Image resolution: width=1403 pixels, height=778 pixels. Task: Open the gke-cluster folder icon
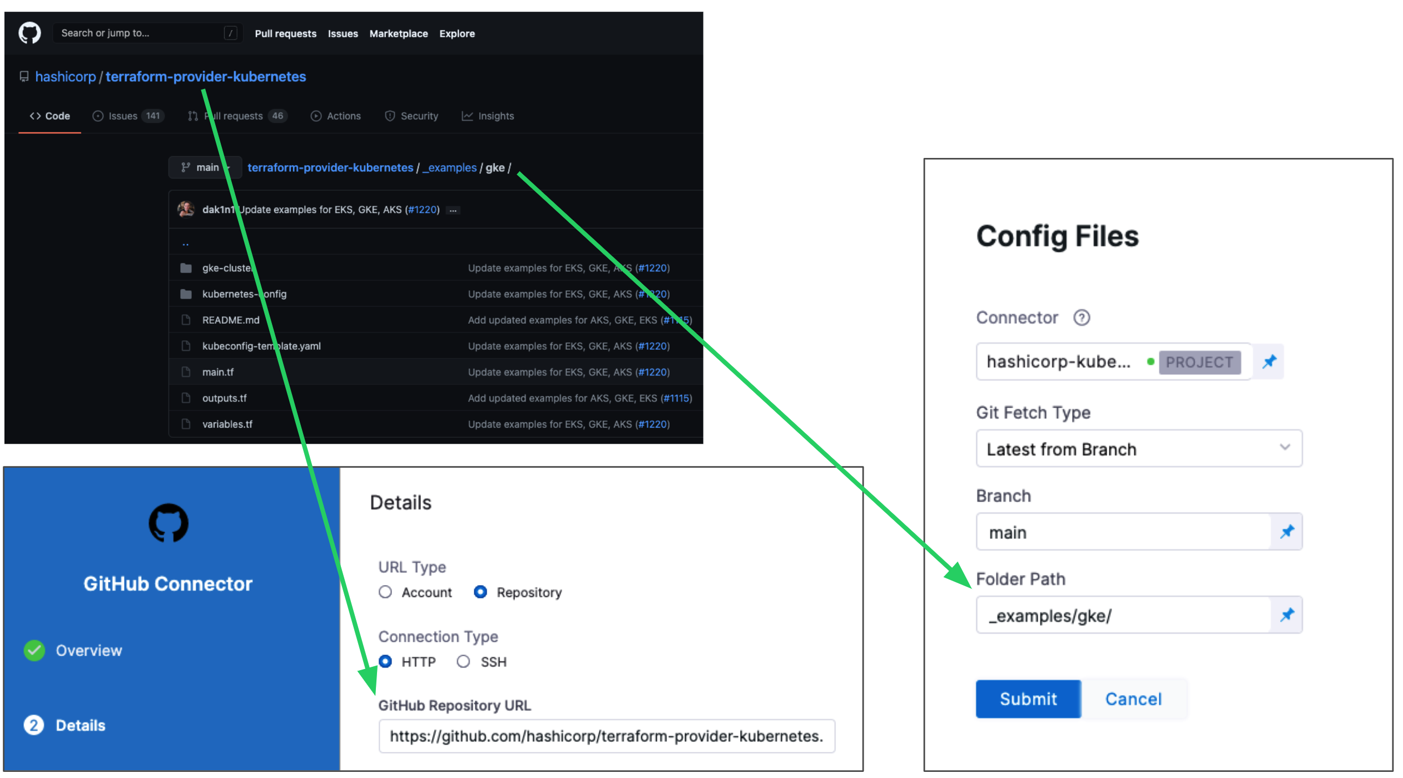coord(186,268)
